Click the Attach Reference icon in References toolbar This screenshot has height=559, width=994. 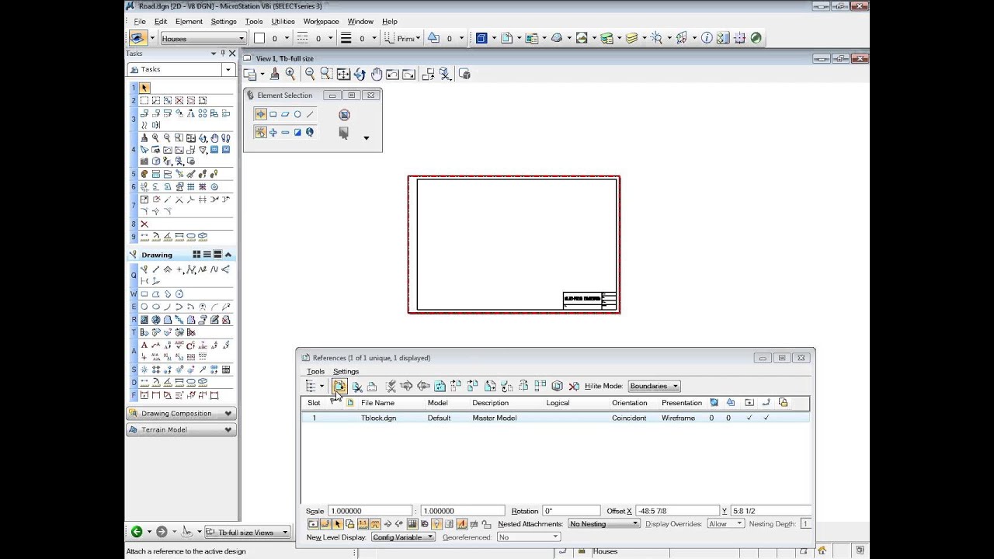tap(339, 386)
